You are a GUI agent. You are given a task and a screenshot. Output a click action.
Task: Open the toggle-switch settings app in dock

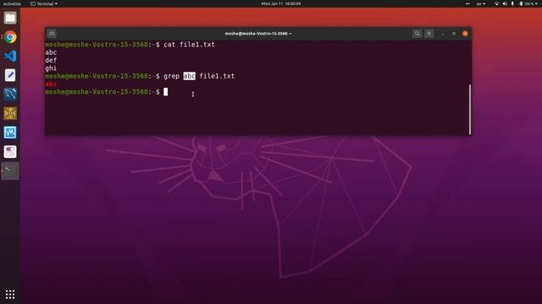(x=10, y=151)
